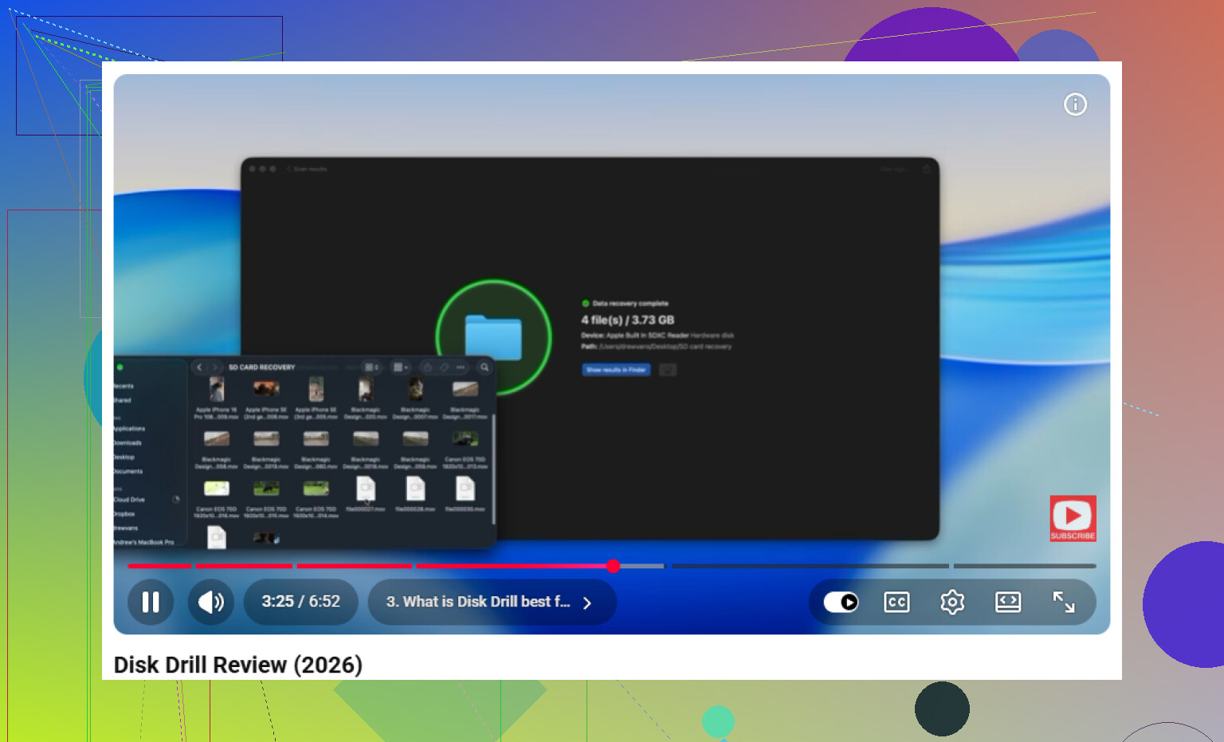Open the video info icon
Image resolution: width=1224 pixels, height=742 pixels.
tap(1075, 104)
